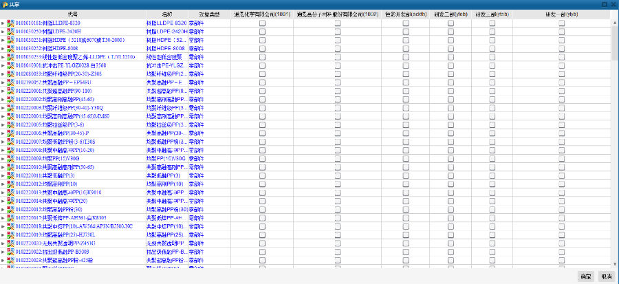619x284 pixels.
Task: Click the 研发二部(yfeb) column header
Action: coord(450,14)
